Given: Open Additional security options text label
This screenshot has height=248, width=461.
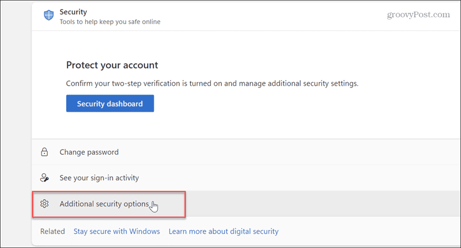Looking at the screenshot, I should pos(104,204).
